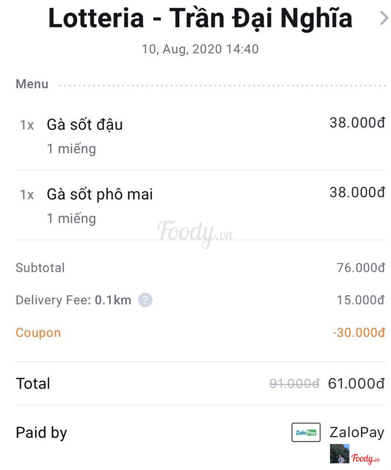Screen dimensions: 391x470
Task: Open the user avatar thumbnail
Action: pos(339,453)
